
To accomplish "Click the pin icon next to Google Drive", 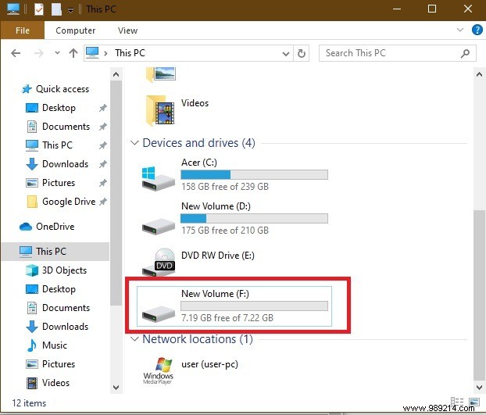I will coord(103,202).
